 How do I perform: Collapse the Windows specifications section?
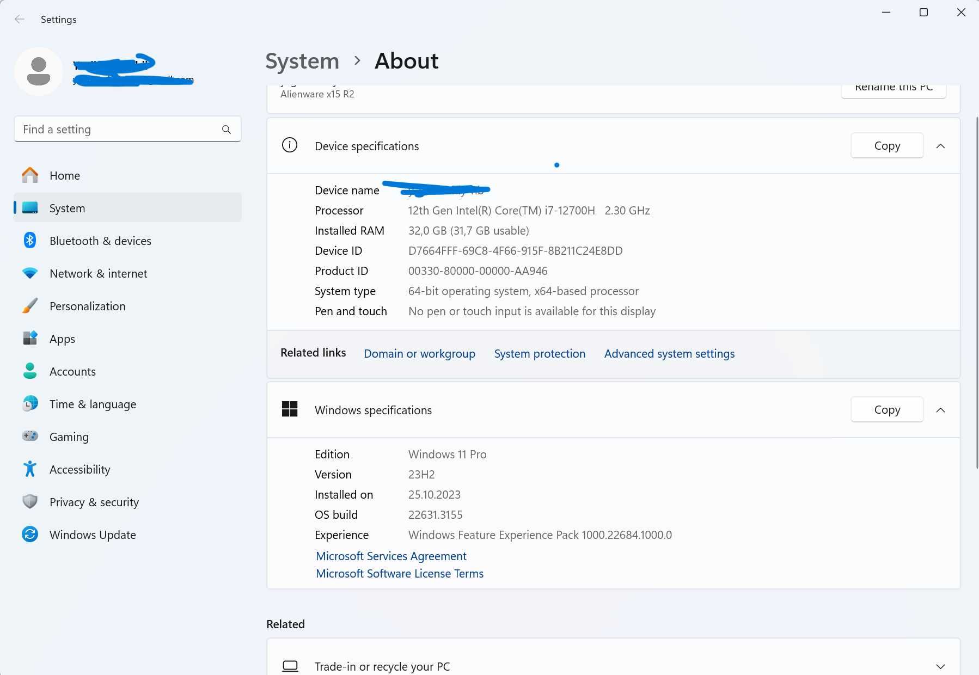click(x=940, y=410)
